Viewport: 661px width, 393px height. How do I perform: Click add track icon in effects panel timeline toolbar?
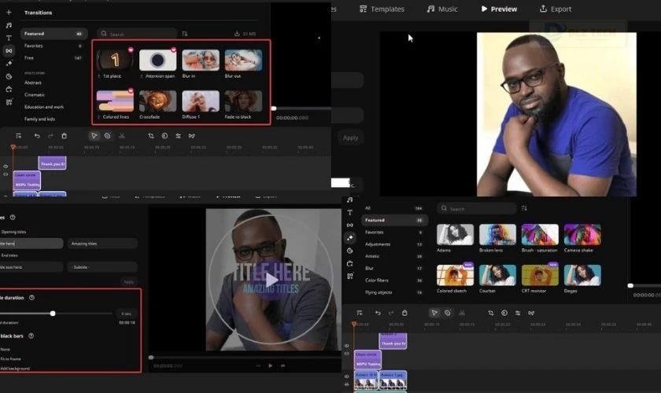[x=359, y=313]
